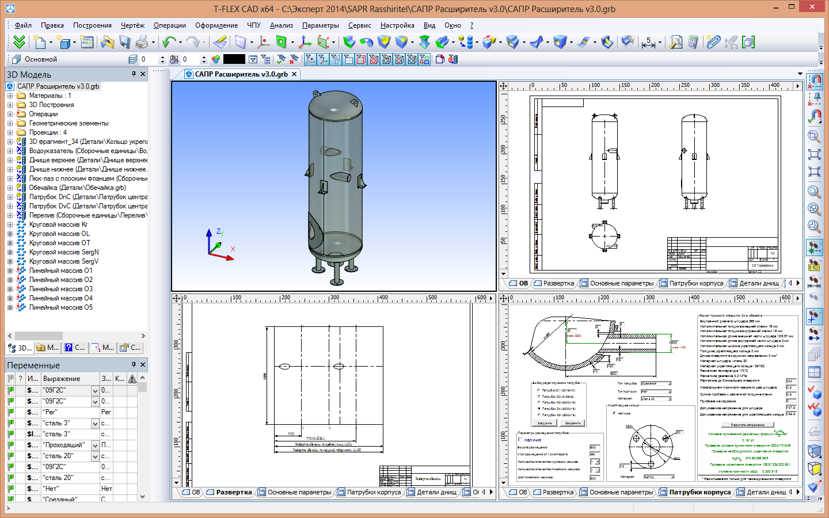Toggle Наличие checkbox in reinforcing ring group
The height and width of the screenshot is (518, 829).
click(x=614, y=413)
